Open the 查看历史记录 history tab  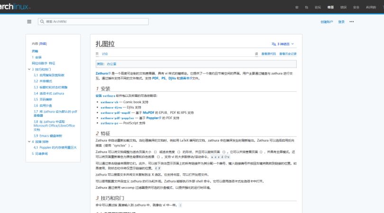pos(288,54)
